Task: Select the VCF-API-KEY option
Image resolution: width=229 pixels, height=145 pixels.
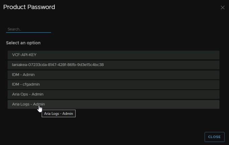Action: (113, 55)
